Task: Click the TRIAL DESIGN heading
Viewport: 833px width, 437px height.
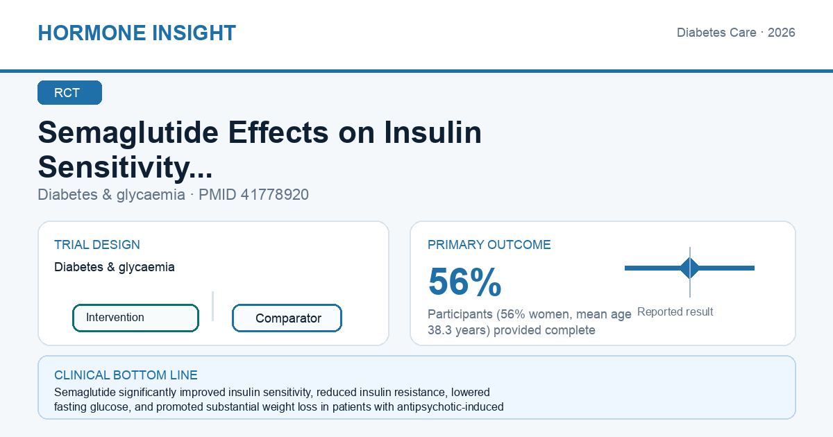Action: point(97,245)
